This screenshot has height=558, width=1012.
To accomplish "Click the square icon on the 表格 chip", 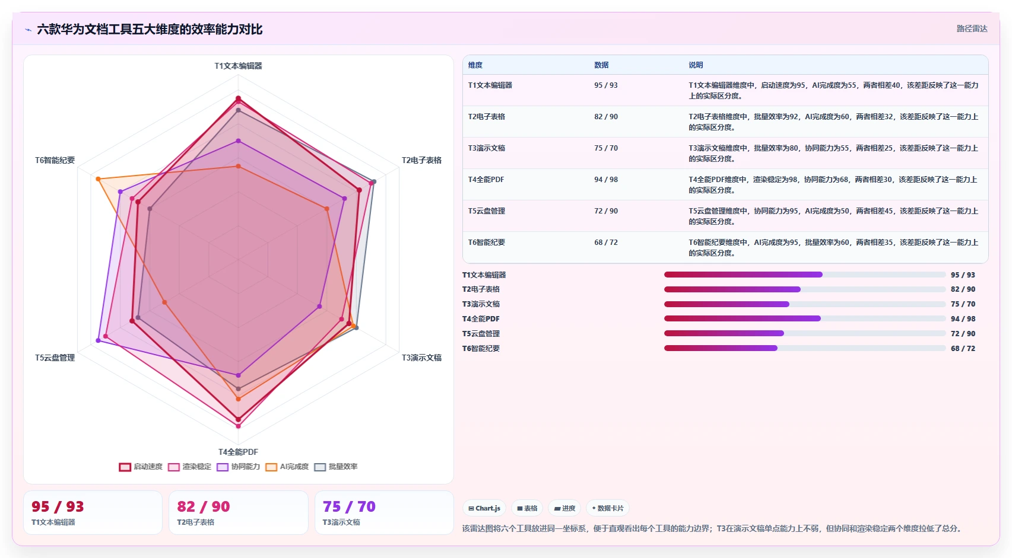I will [x=520, y=508].
